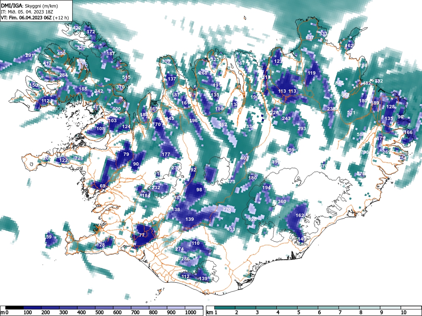Click the visibility value 637 on the map
Screen dimensions: 422x316
tap(310, 37)
